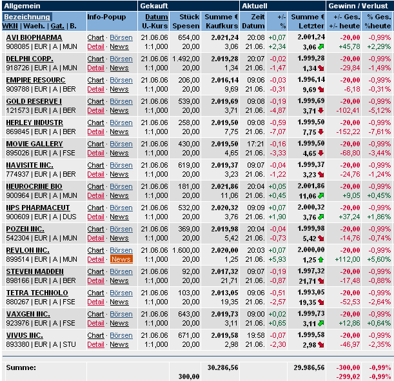
Task: Open NAVISITE INC. stock name link
Action: coord(30,165)
